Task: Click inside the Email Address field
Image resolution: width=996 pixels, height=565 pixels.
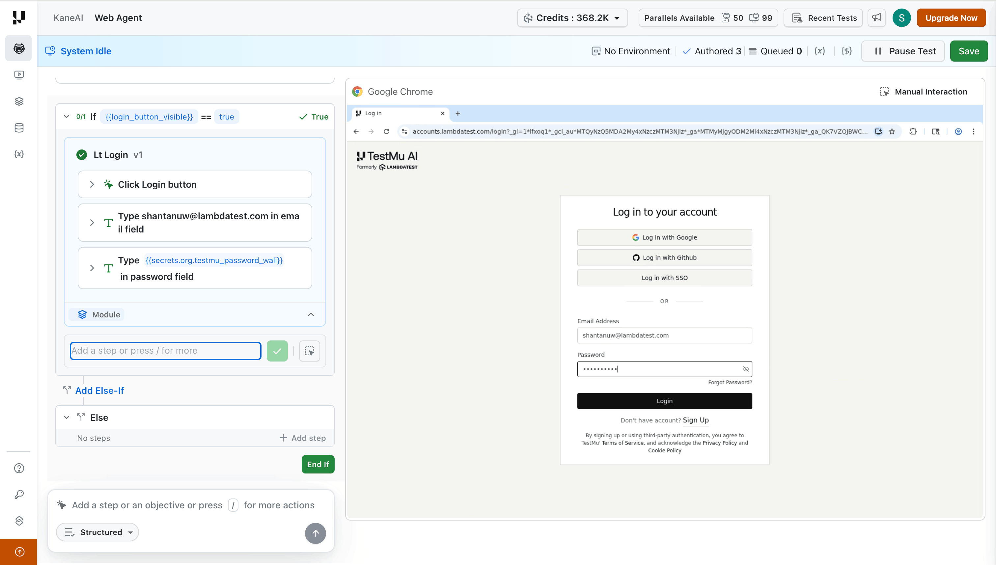Action: (664, 335)
